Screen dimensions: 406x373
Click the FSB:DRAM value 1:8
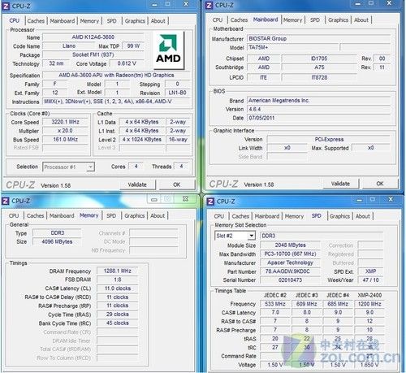tap(117, 280)
